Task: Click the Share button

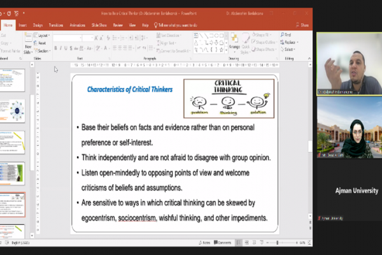Action: click(x=302, y=25)
